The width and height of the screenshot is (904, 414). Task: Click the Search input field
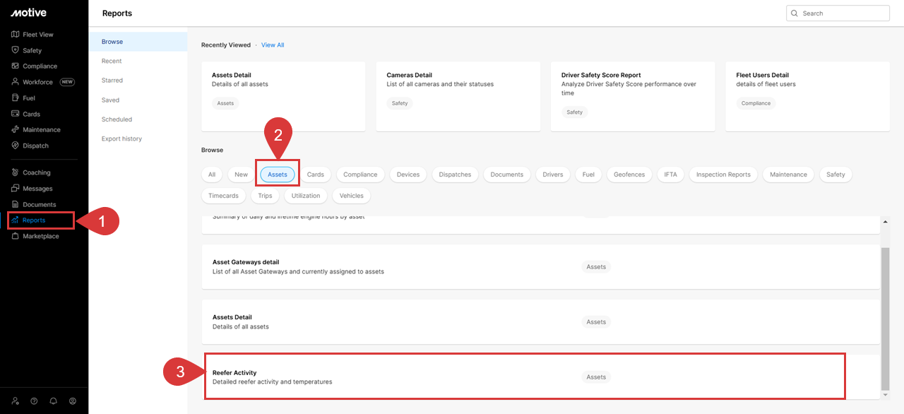point(843,13)
